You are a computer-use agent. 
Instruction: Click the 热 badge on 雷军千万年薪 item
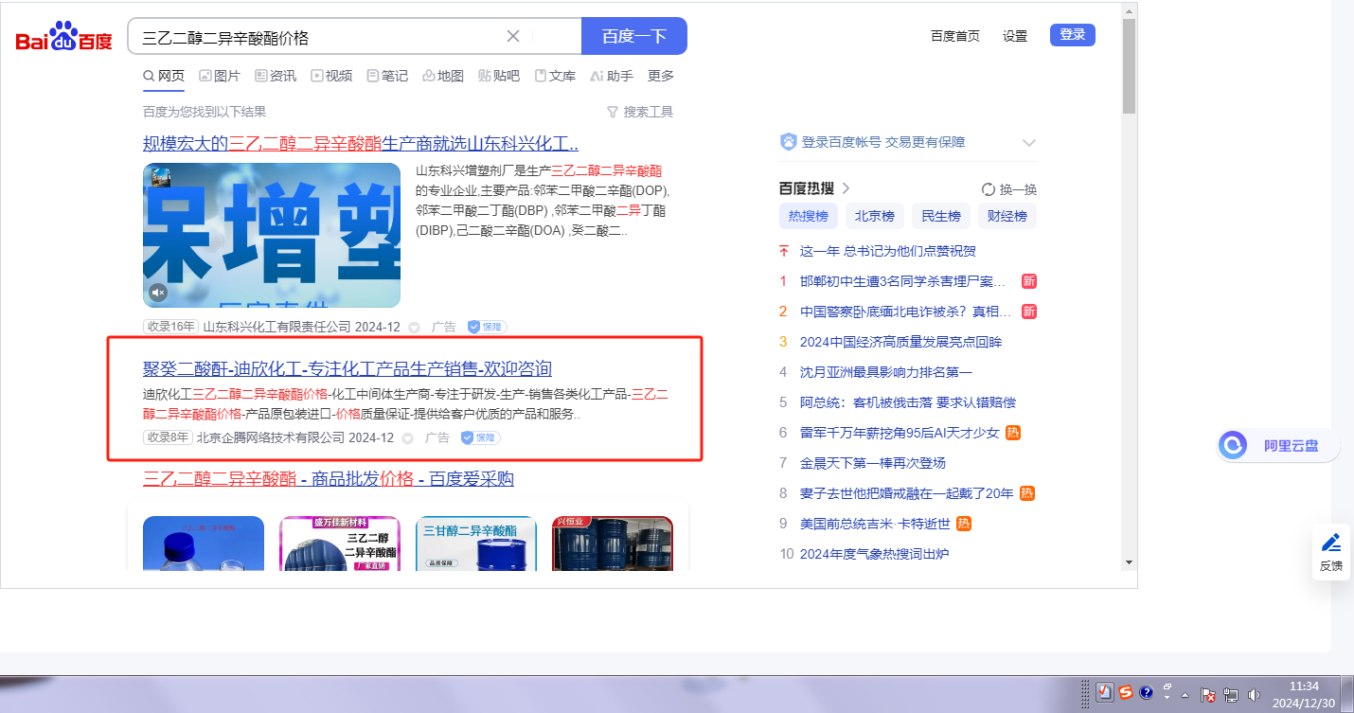pyautogui.click(x=1013, y=433)
